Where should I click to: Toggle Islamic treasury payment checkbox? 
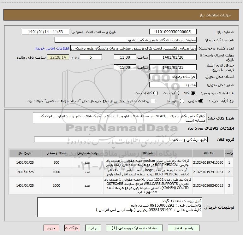[x=153, y=101]
